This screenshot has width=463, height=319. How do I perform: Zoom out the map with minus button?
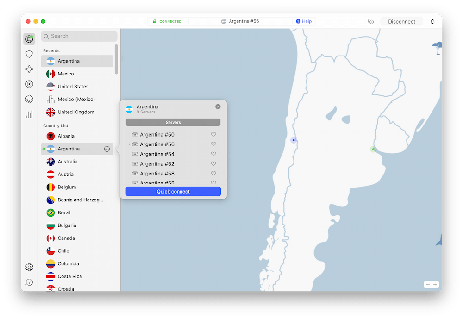click(x=428, y=284)
